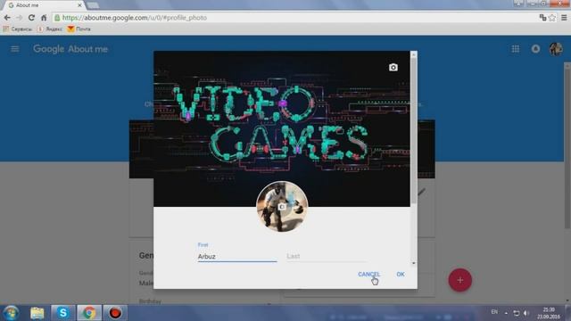Image resolution: width=571 pixels, height=321 pixels.
Task: Open the Google apps grid
Action: 516,49
